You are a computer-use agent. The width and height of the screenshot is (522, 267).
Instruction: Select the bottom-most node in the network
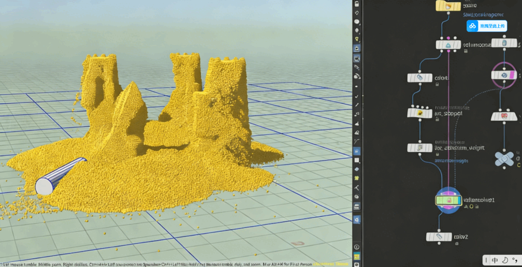(439, 236)
